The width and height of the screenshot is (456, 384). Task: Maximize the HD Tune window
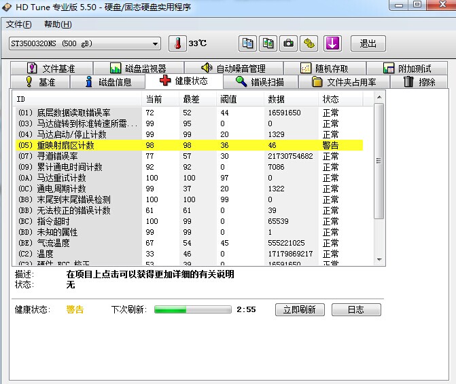(x=417, y=5)
